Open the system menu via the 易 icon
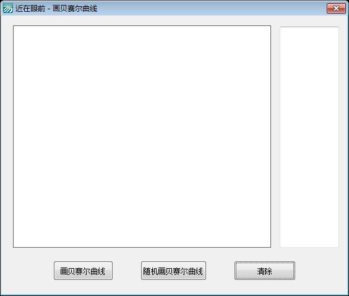The height and width of the screenshot is (296, 349). tap(8, 8)
